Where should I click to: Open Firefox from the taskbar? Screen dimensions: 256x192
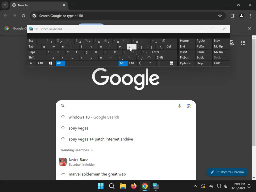(133, 186)
